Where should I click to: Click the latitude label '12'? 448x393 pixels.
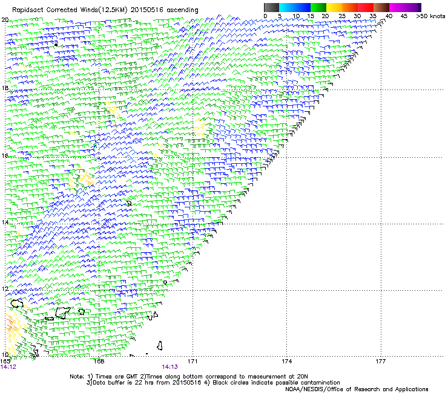(x=5, y=289)
